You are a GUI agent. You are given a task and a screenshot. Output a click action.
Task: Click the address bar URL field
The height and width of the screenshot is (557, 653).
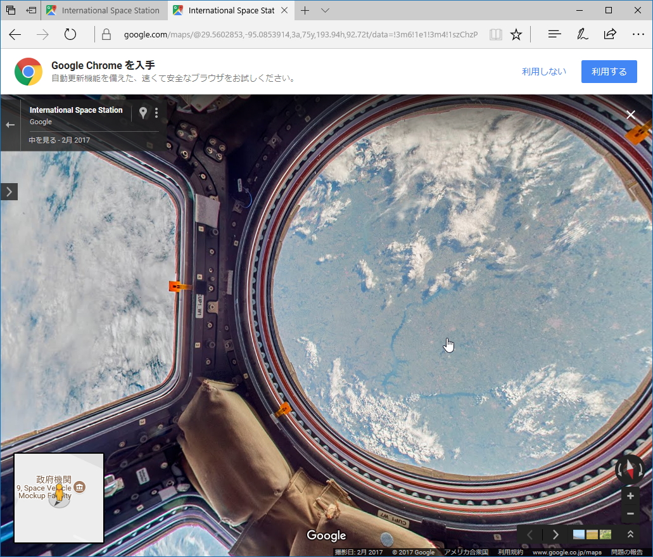pyautogui.click(x=285, y=34)
